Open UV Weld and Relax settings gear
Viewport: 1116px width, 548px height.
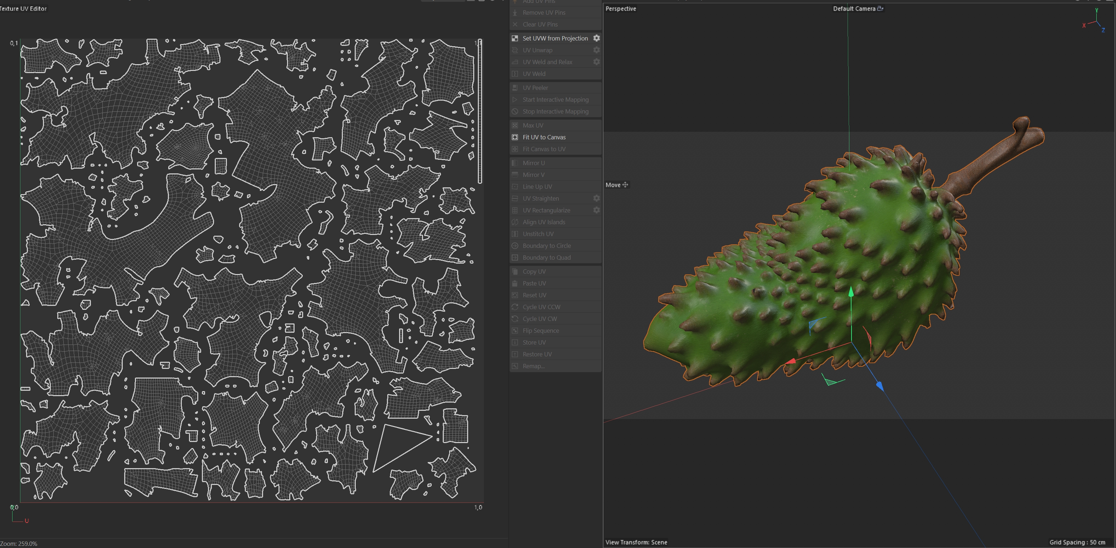597,62
